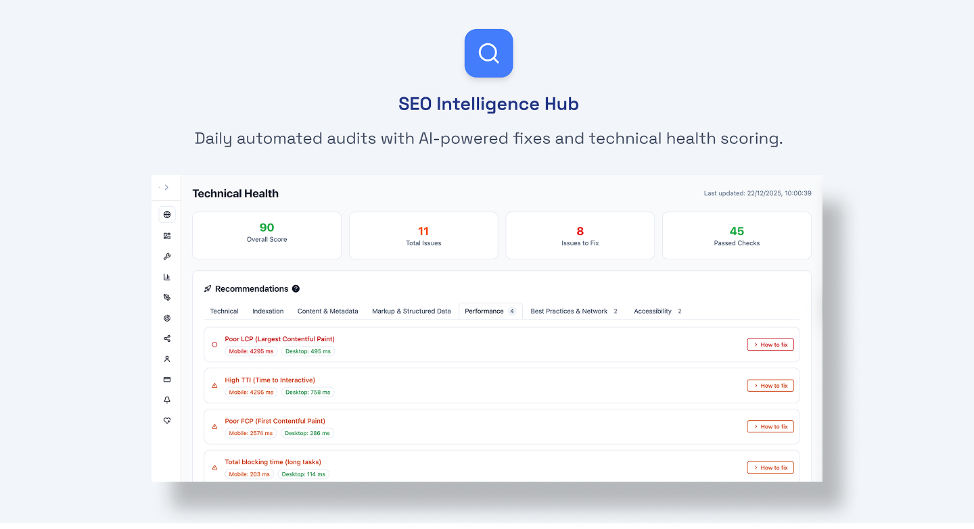The image size is (974, 529).
Task: Open the help tooltip beside Recommendations
Action: click(296, 288)
